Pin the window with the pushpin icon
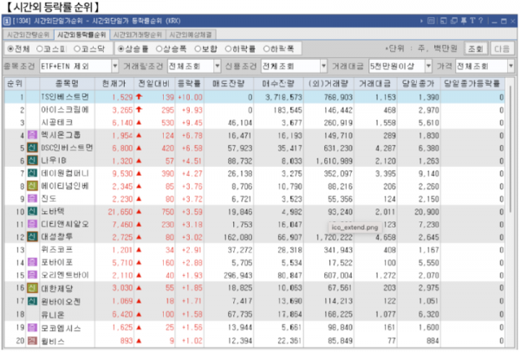Viewport: 520px width, 352px height. point(464,21)
